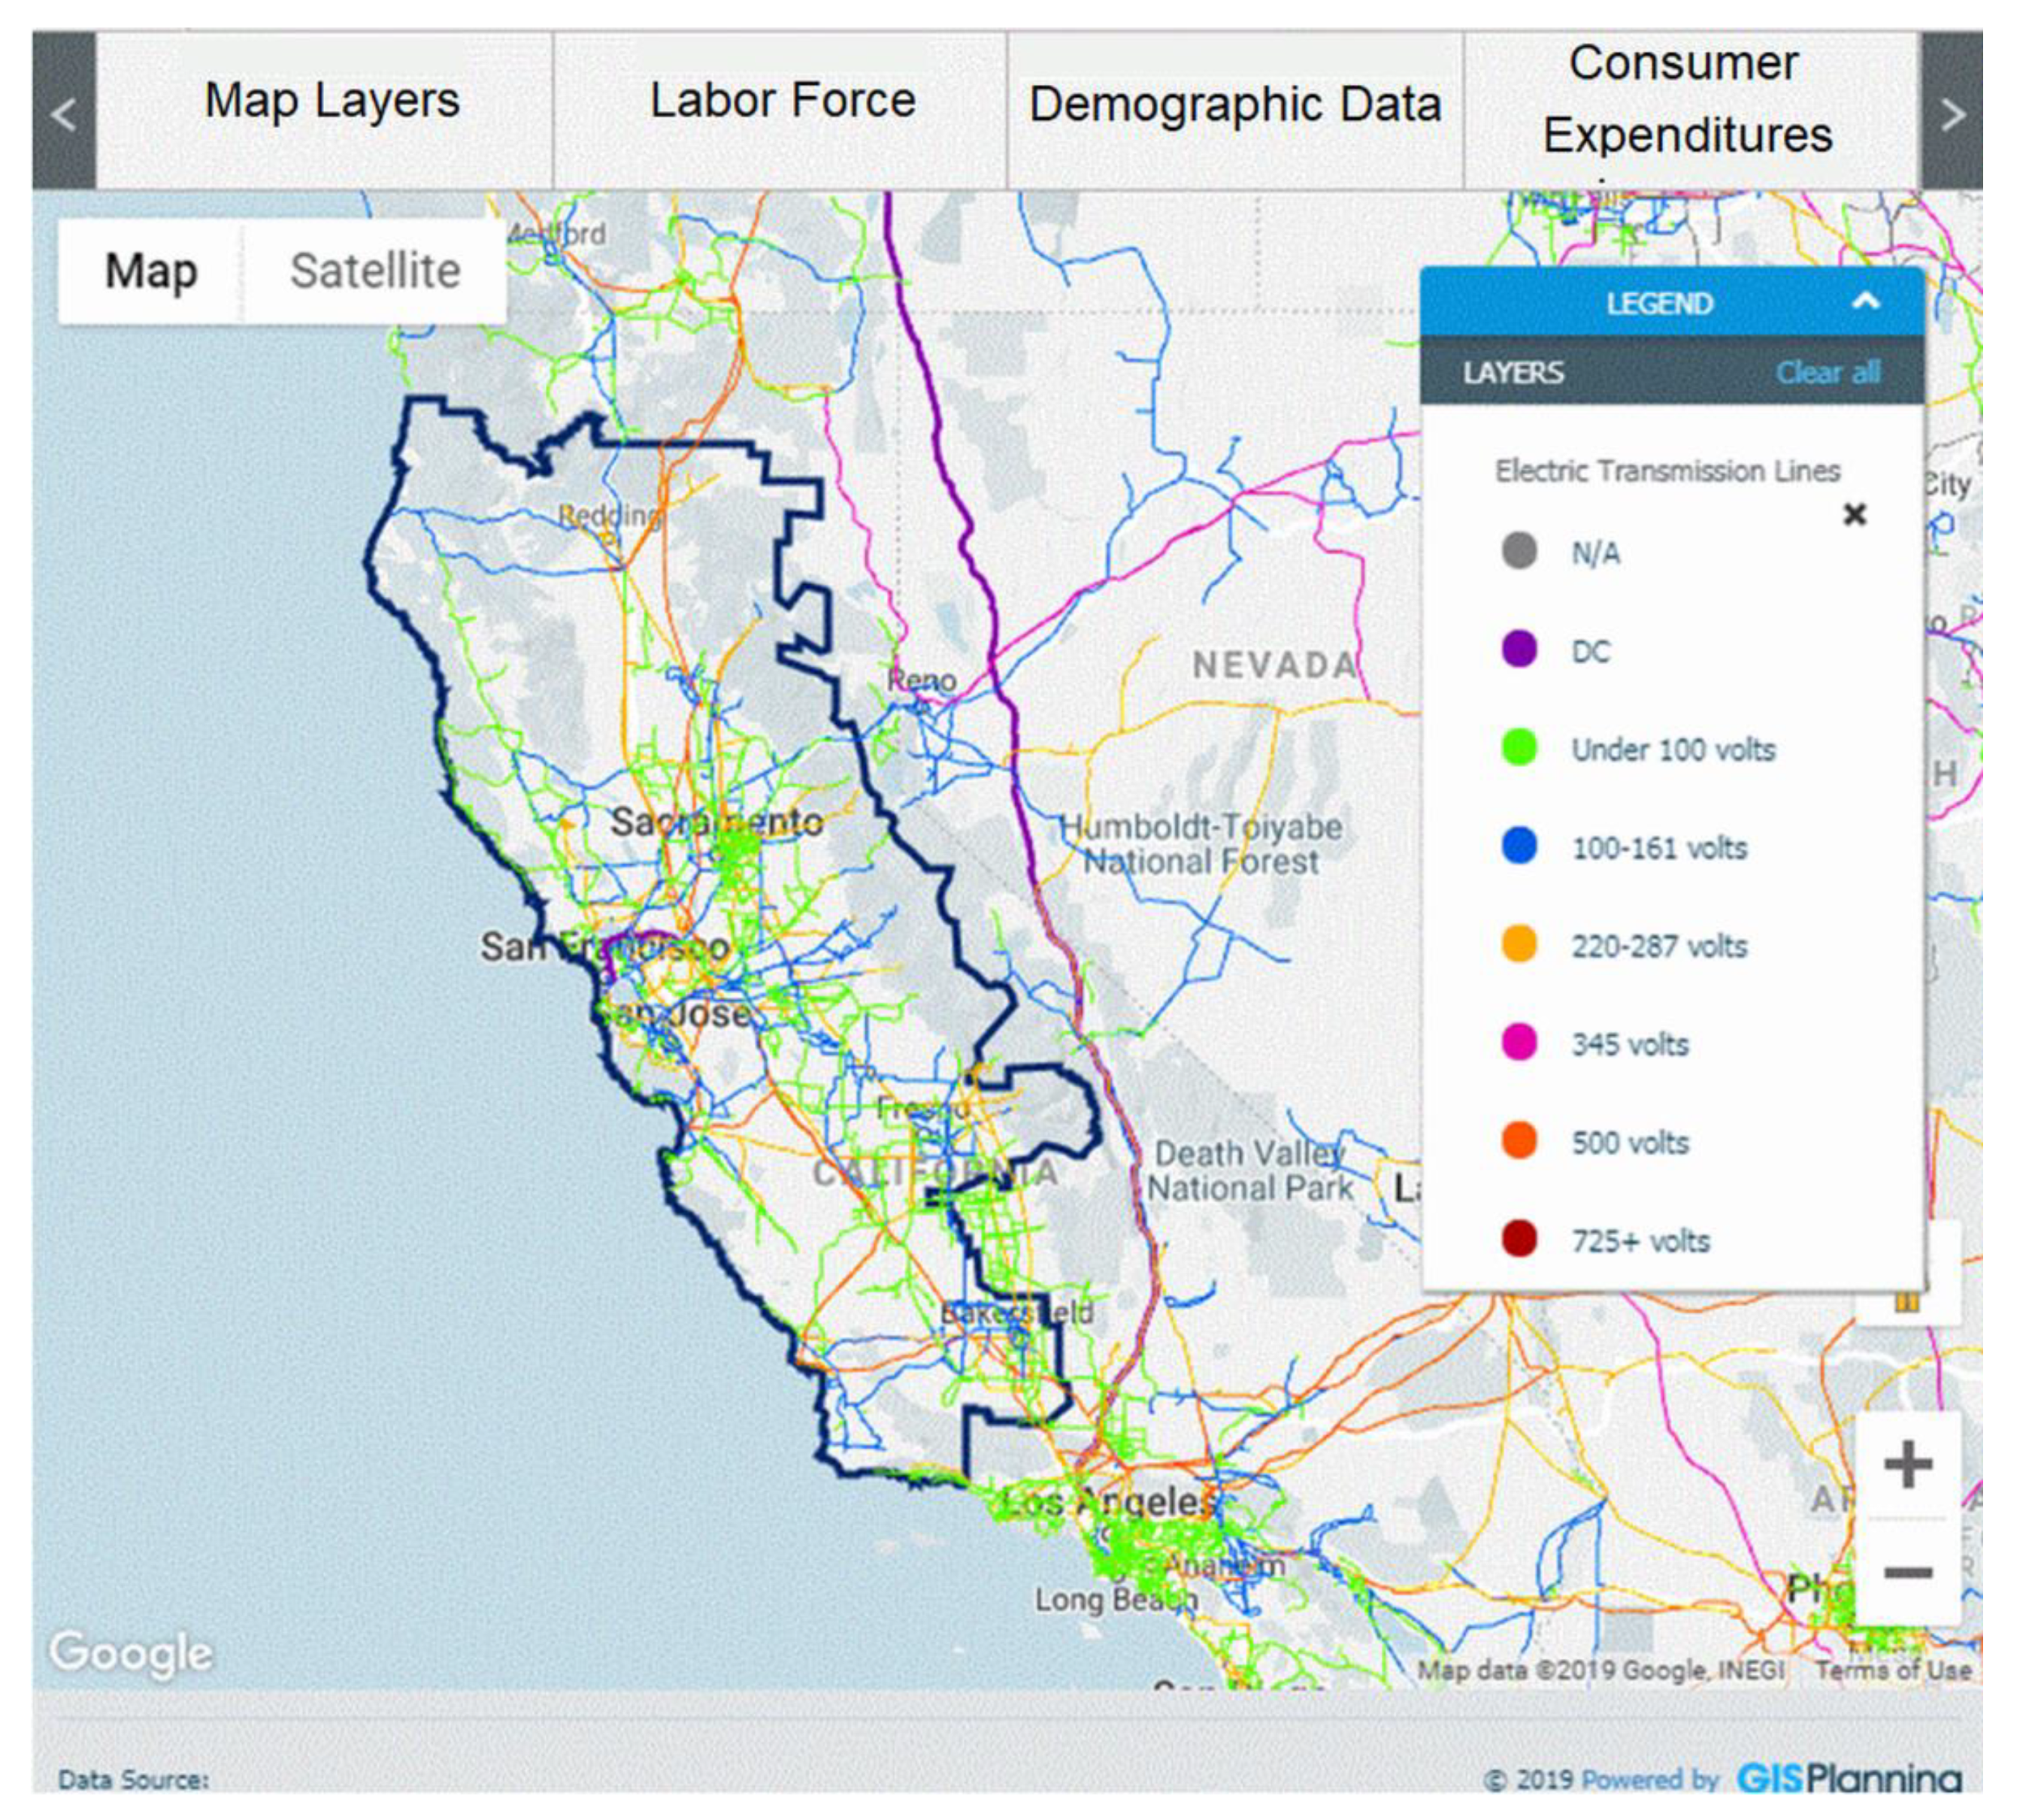Collapse the Legend panel with the chevron
This screenshot has height=1820, width=2017.
[1865, 301]
